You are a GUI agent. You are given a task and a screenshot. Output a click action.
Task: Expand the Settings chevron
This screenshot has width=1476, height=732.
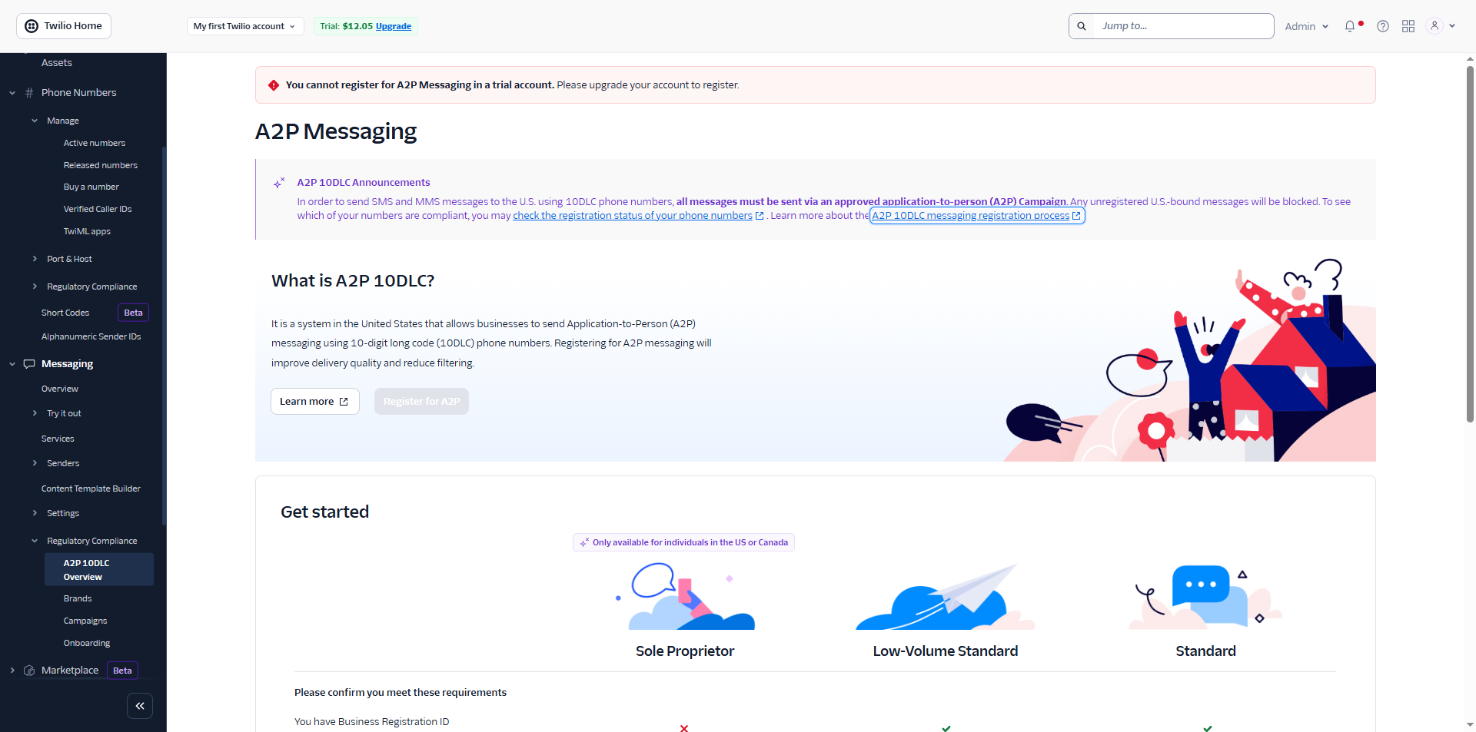[x=35, y=513]
